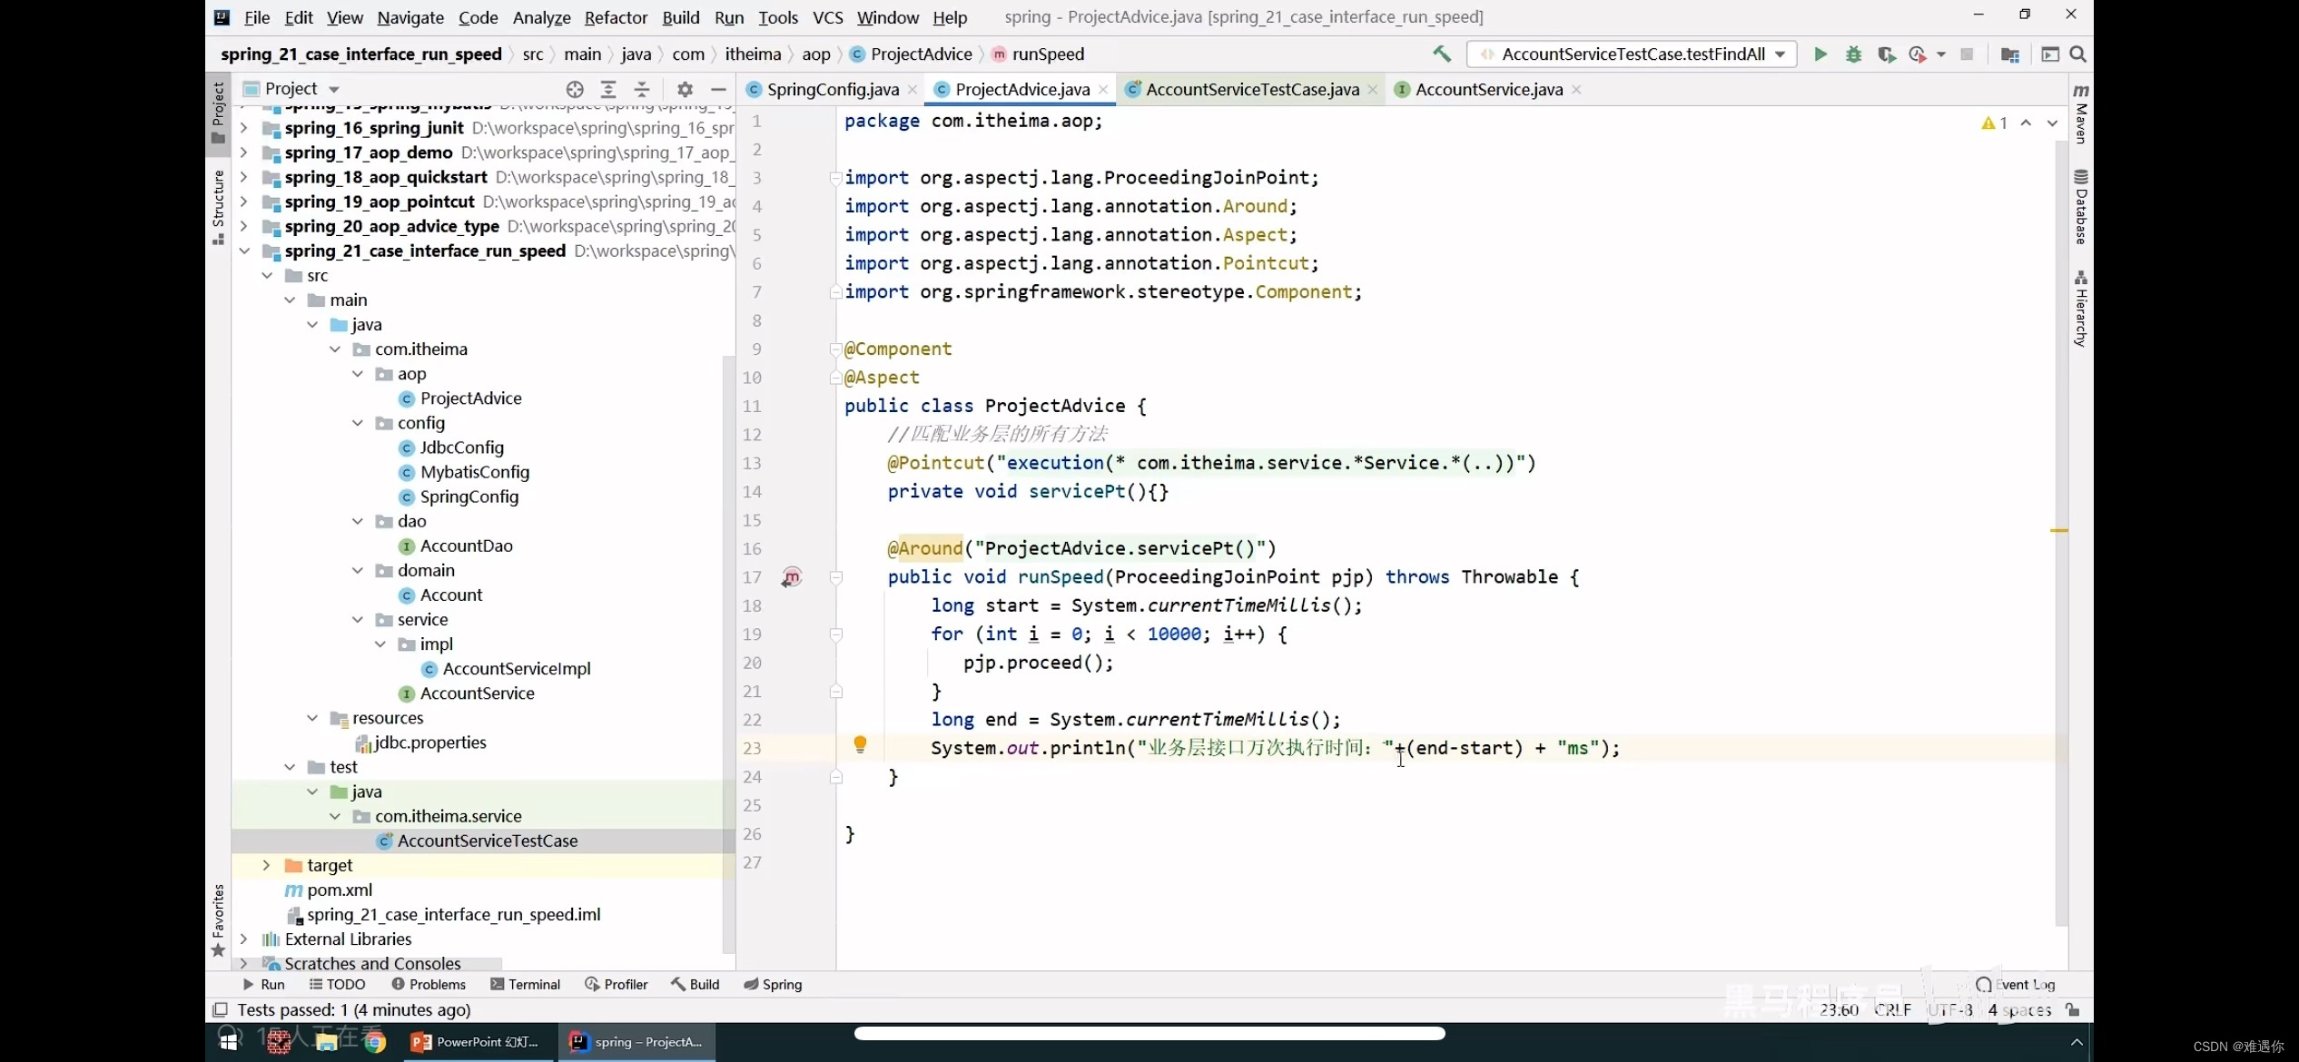
Task: Switch to PowerPoint in the taskbar
Action: tap(476, 1042)
